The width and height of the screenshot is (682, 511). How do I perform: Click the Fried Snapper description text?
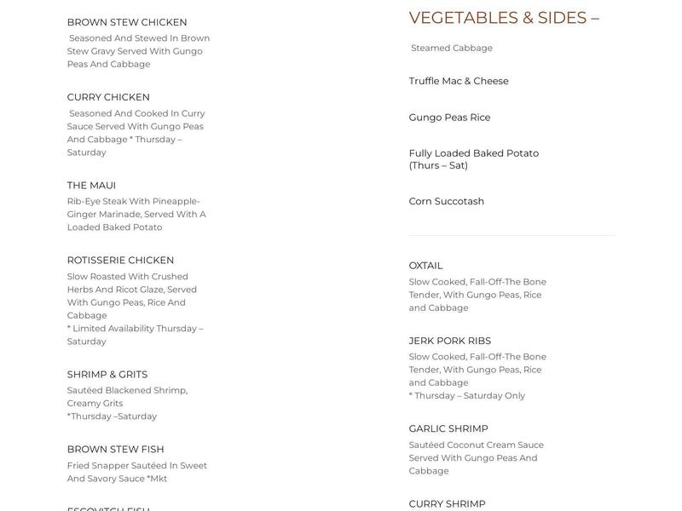click(x=137, y=472)
